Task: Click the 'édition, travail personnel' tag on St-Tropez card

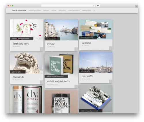Action: 91,111
